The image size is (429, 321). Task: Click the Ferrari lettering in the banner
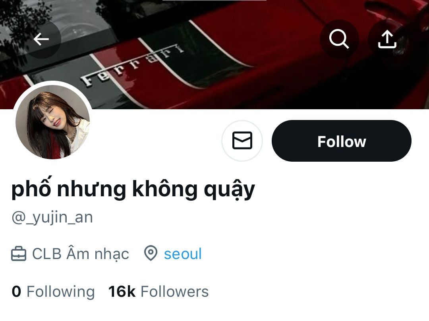point(132,65)
